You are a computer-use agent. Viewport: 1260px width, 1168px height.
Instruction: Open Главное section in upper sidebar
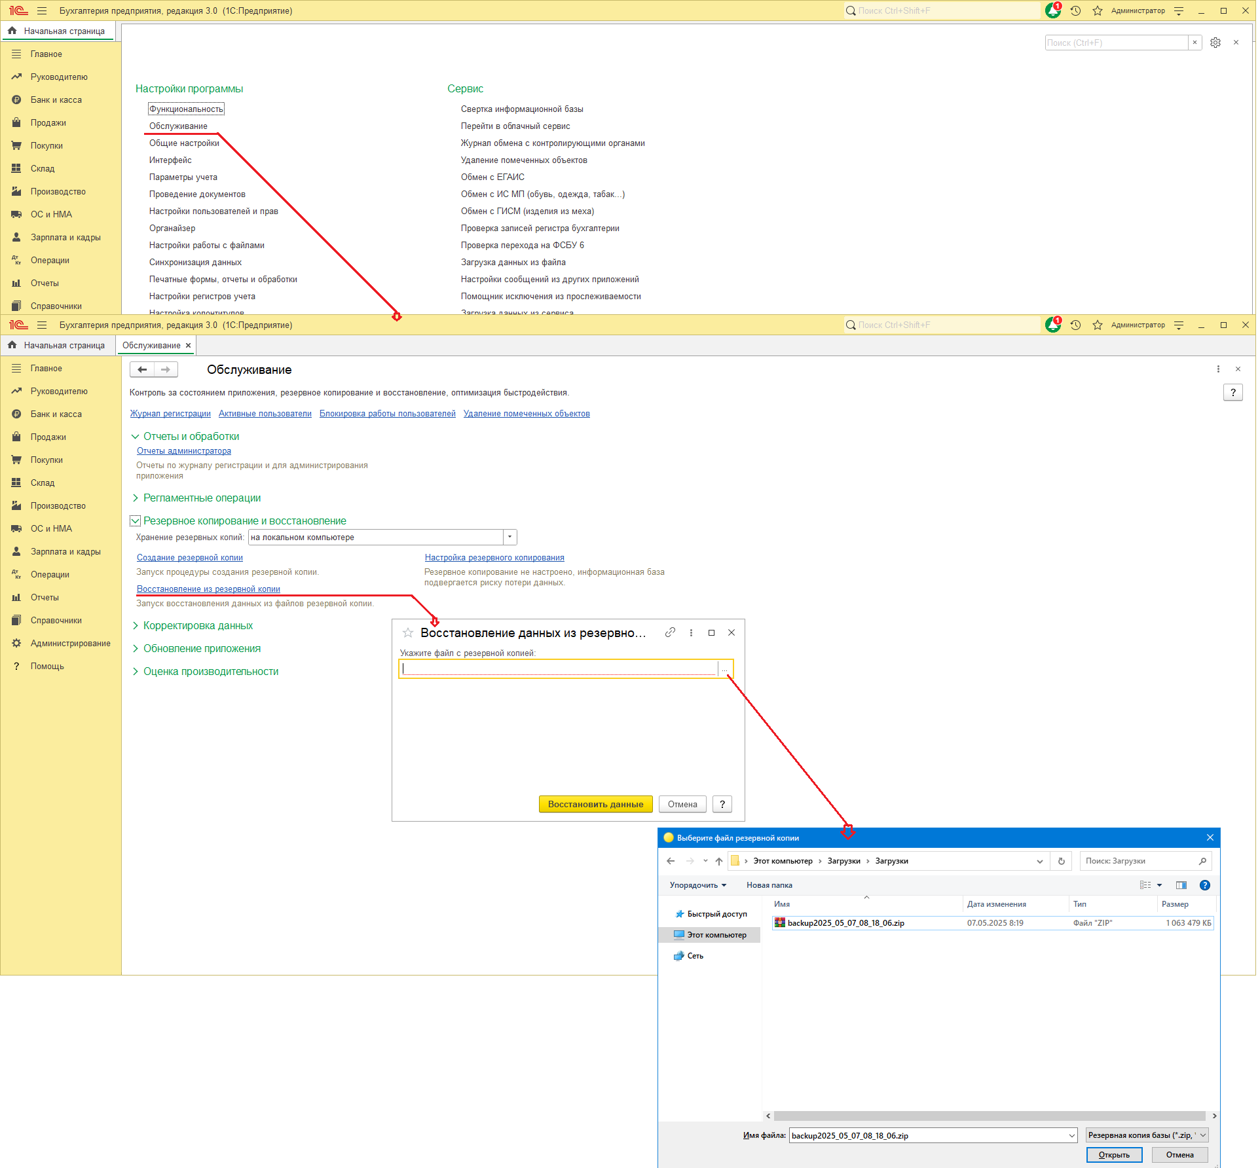click(61, 54)
